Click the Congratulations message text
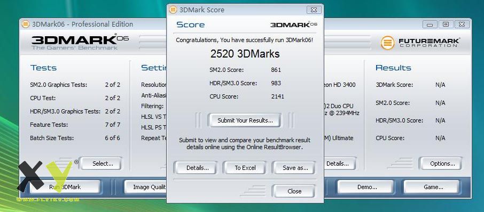 pyautogui.click(x=245, y=40)
